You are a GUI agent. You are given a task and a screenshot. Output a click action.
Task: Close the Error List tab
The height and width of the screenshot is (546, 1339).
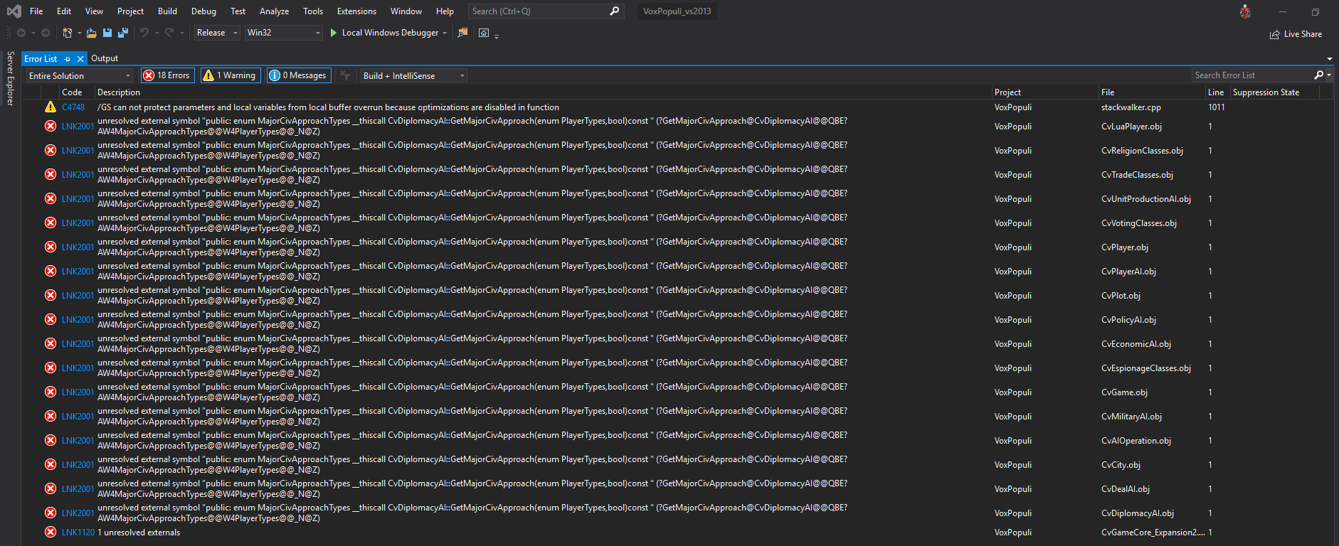80,59
